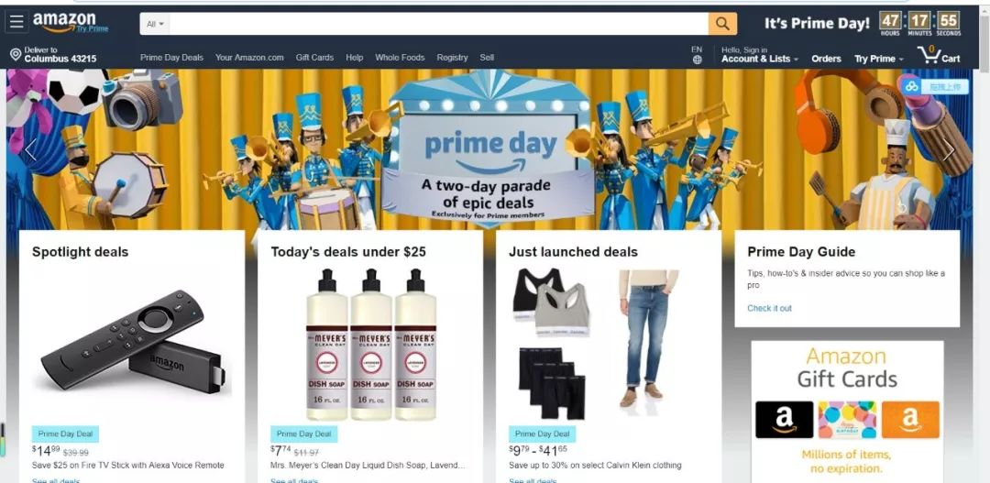Viewport: 990px width, 483px height.
Task: Expand the Try Prime dropdown
Action: (878, 59)
